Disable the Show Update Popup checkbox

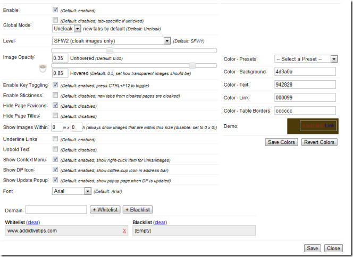(55, 180)
